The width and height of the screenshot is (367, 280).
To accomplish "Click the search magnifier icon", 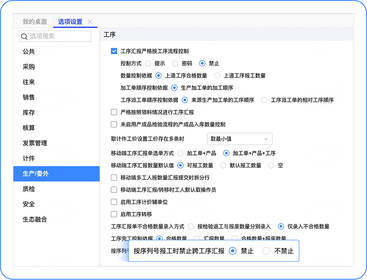I will (24, 37).
